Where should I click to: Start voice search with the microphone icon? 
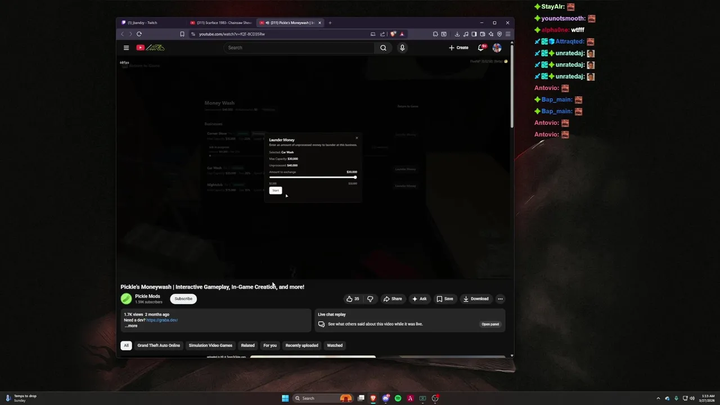402,48
